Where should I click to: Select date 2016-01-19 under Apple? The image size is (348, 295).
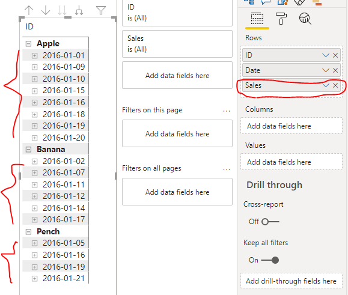click(64, 126)
